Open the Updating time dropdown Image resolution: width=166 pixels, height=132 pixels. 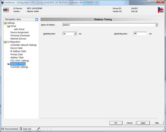(x=75, y=34)
